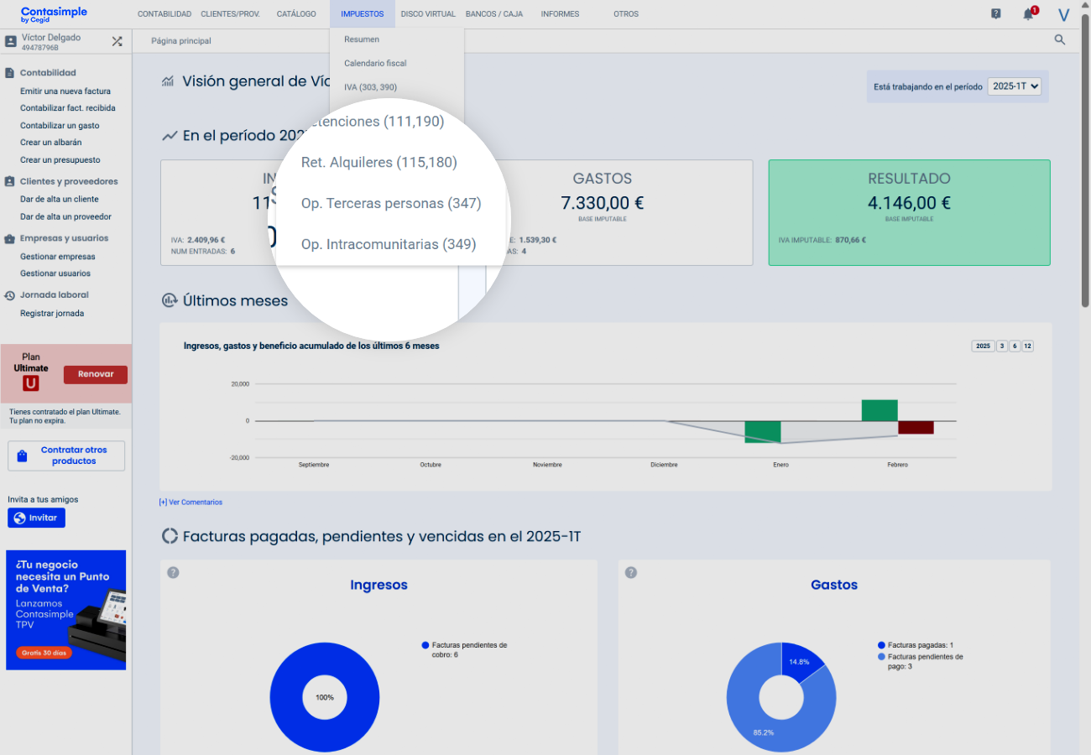Click the Empresas y usuarios sidebar icon

click(x=10, y=238)
